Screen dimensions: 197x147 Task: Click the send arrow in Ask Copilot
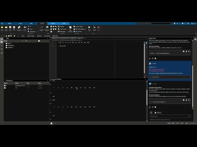(x=189, y=116)
